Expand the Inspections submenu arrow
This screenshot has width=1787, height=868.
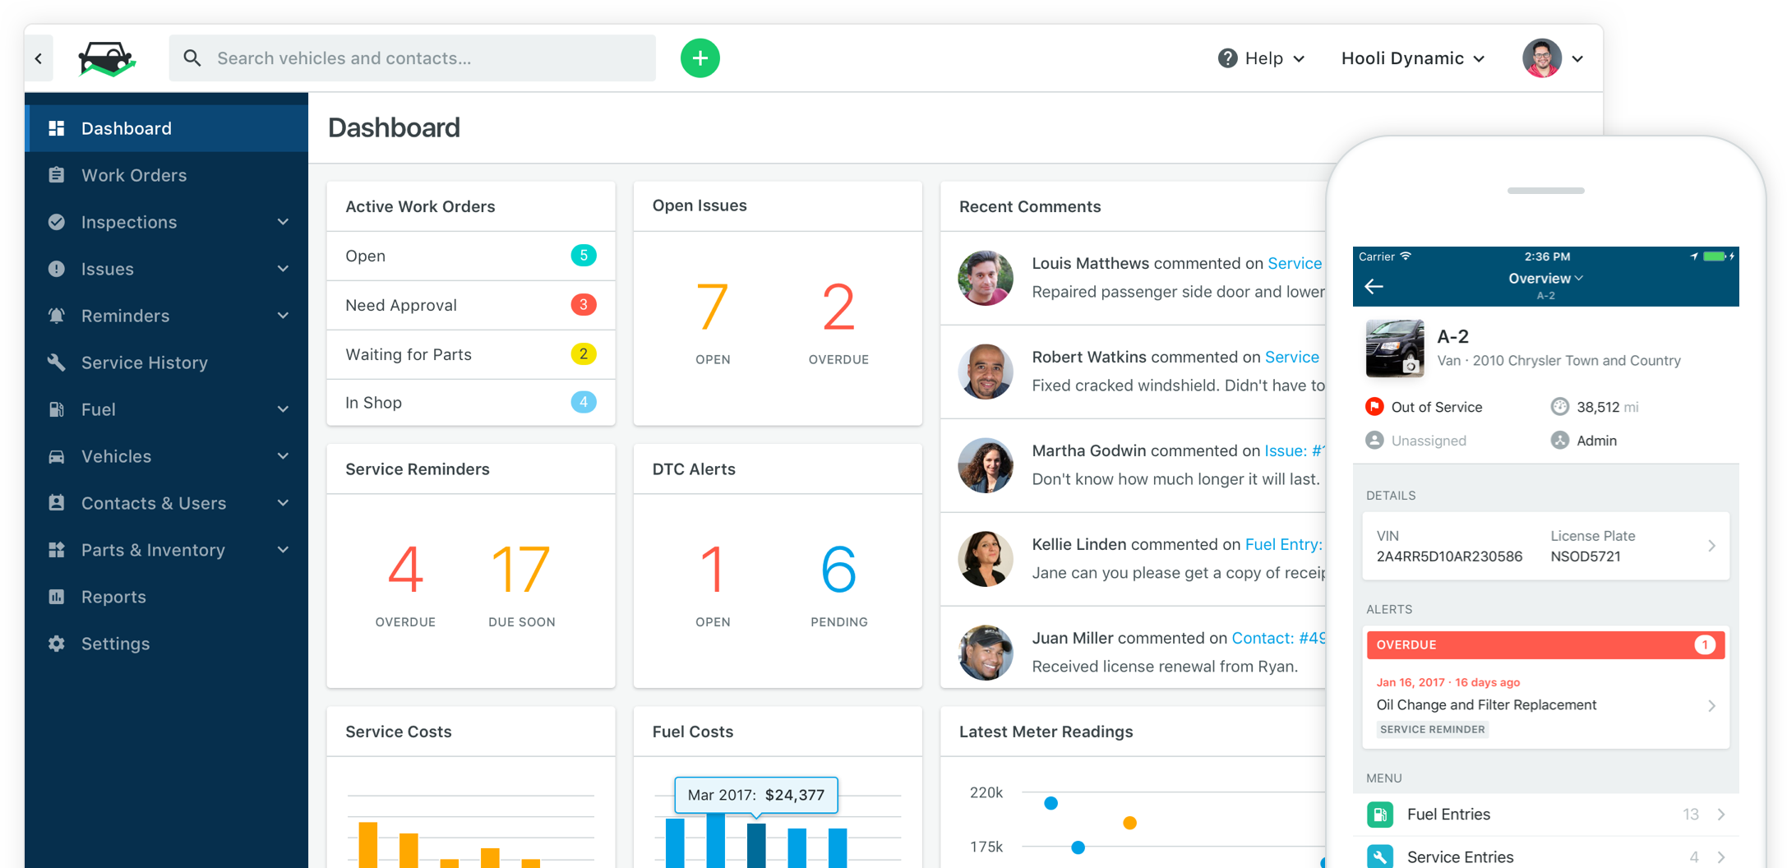pyautogui.click(x=284, y=222)
